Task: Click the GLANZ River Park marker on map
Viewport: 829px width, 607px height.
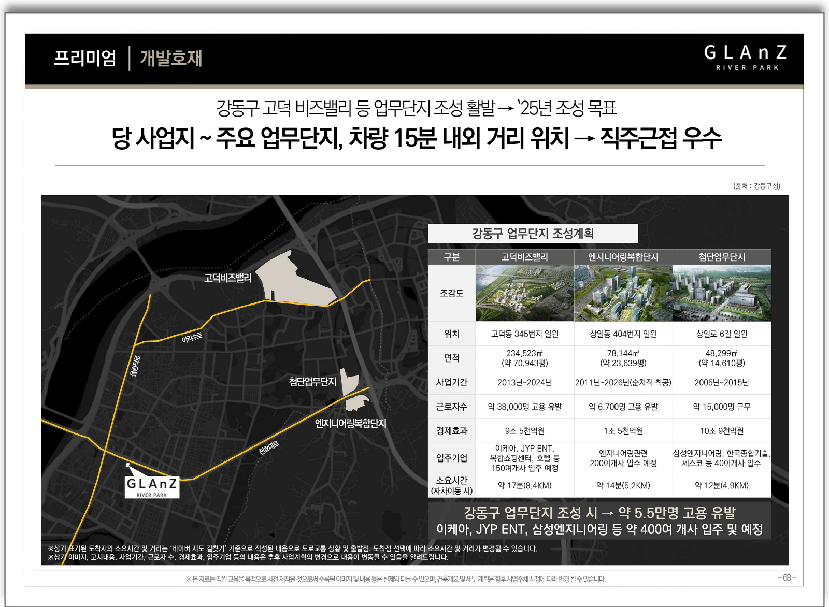Action: tap(152, 487)
